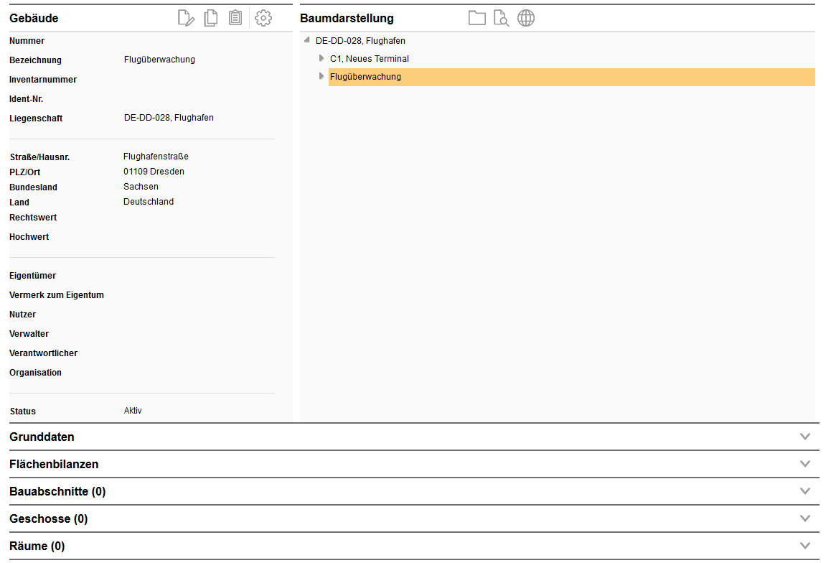Open the Räume (0) section header

[37, 546]
